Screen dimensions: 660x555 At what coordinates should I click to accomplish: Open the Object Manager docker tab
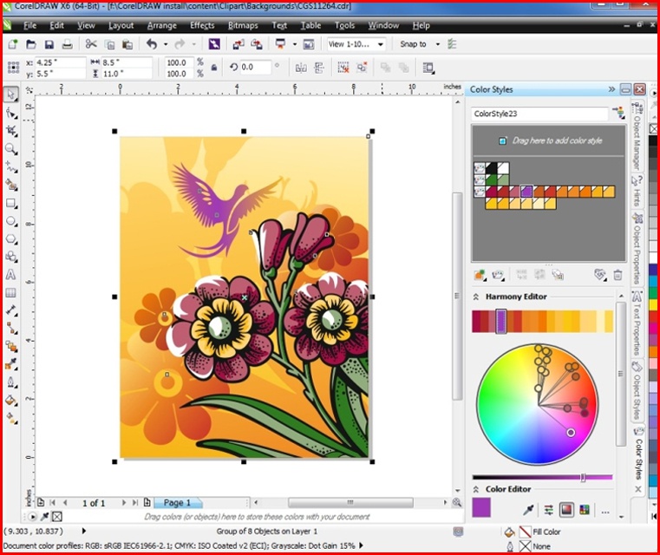tap(637, 135)
